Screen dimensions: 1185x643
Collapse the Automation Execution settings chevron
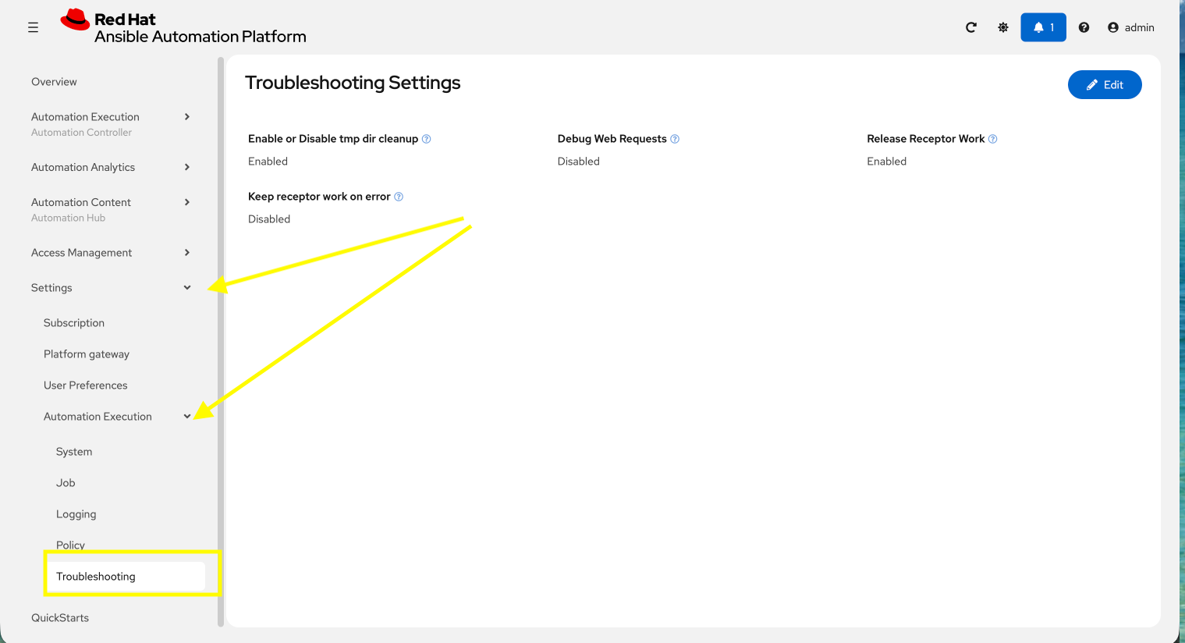click(186, 416)
